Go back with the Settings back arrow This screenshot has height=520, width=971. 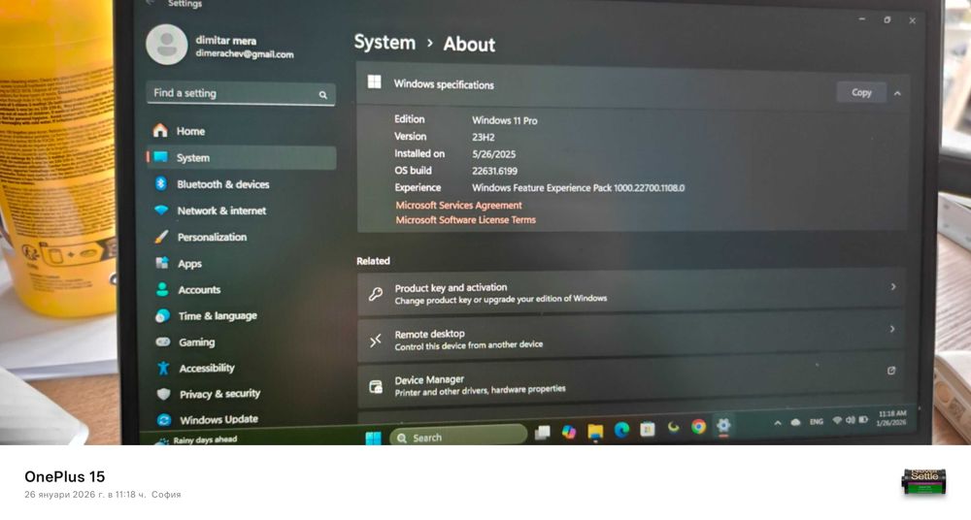(151, 3)
